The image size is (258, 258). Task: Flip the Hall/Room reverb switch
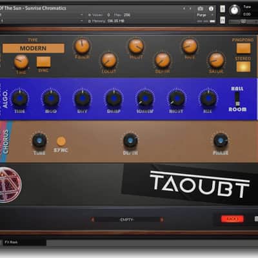pos(237,99)
